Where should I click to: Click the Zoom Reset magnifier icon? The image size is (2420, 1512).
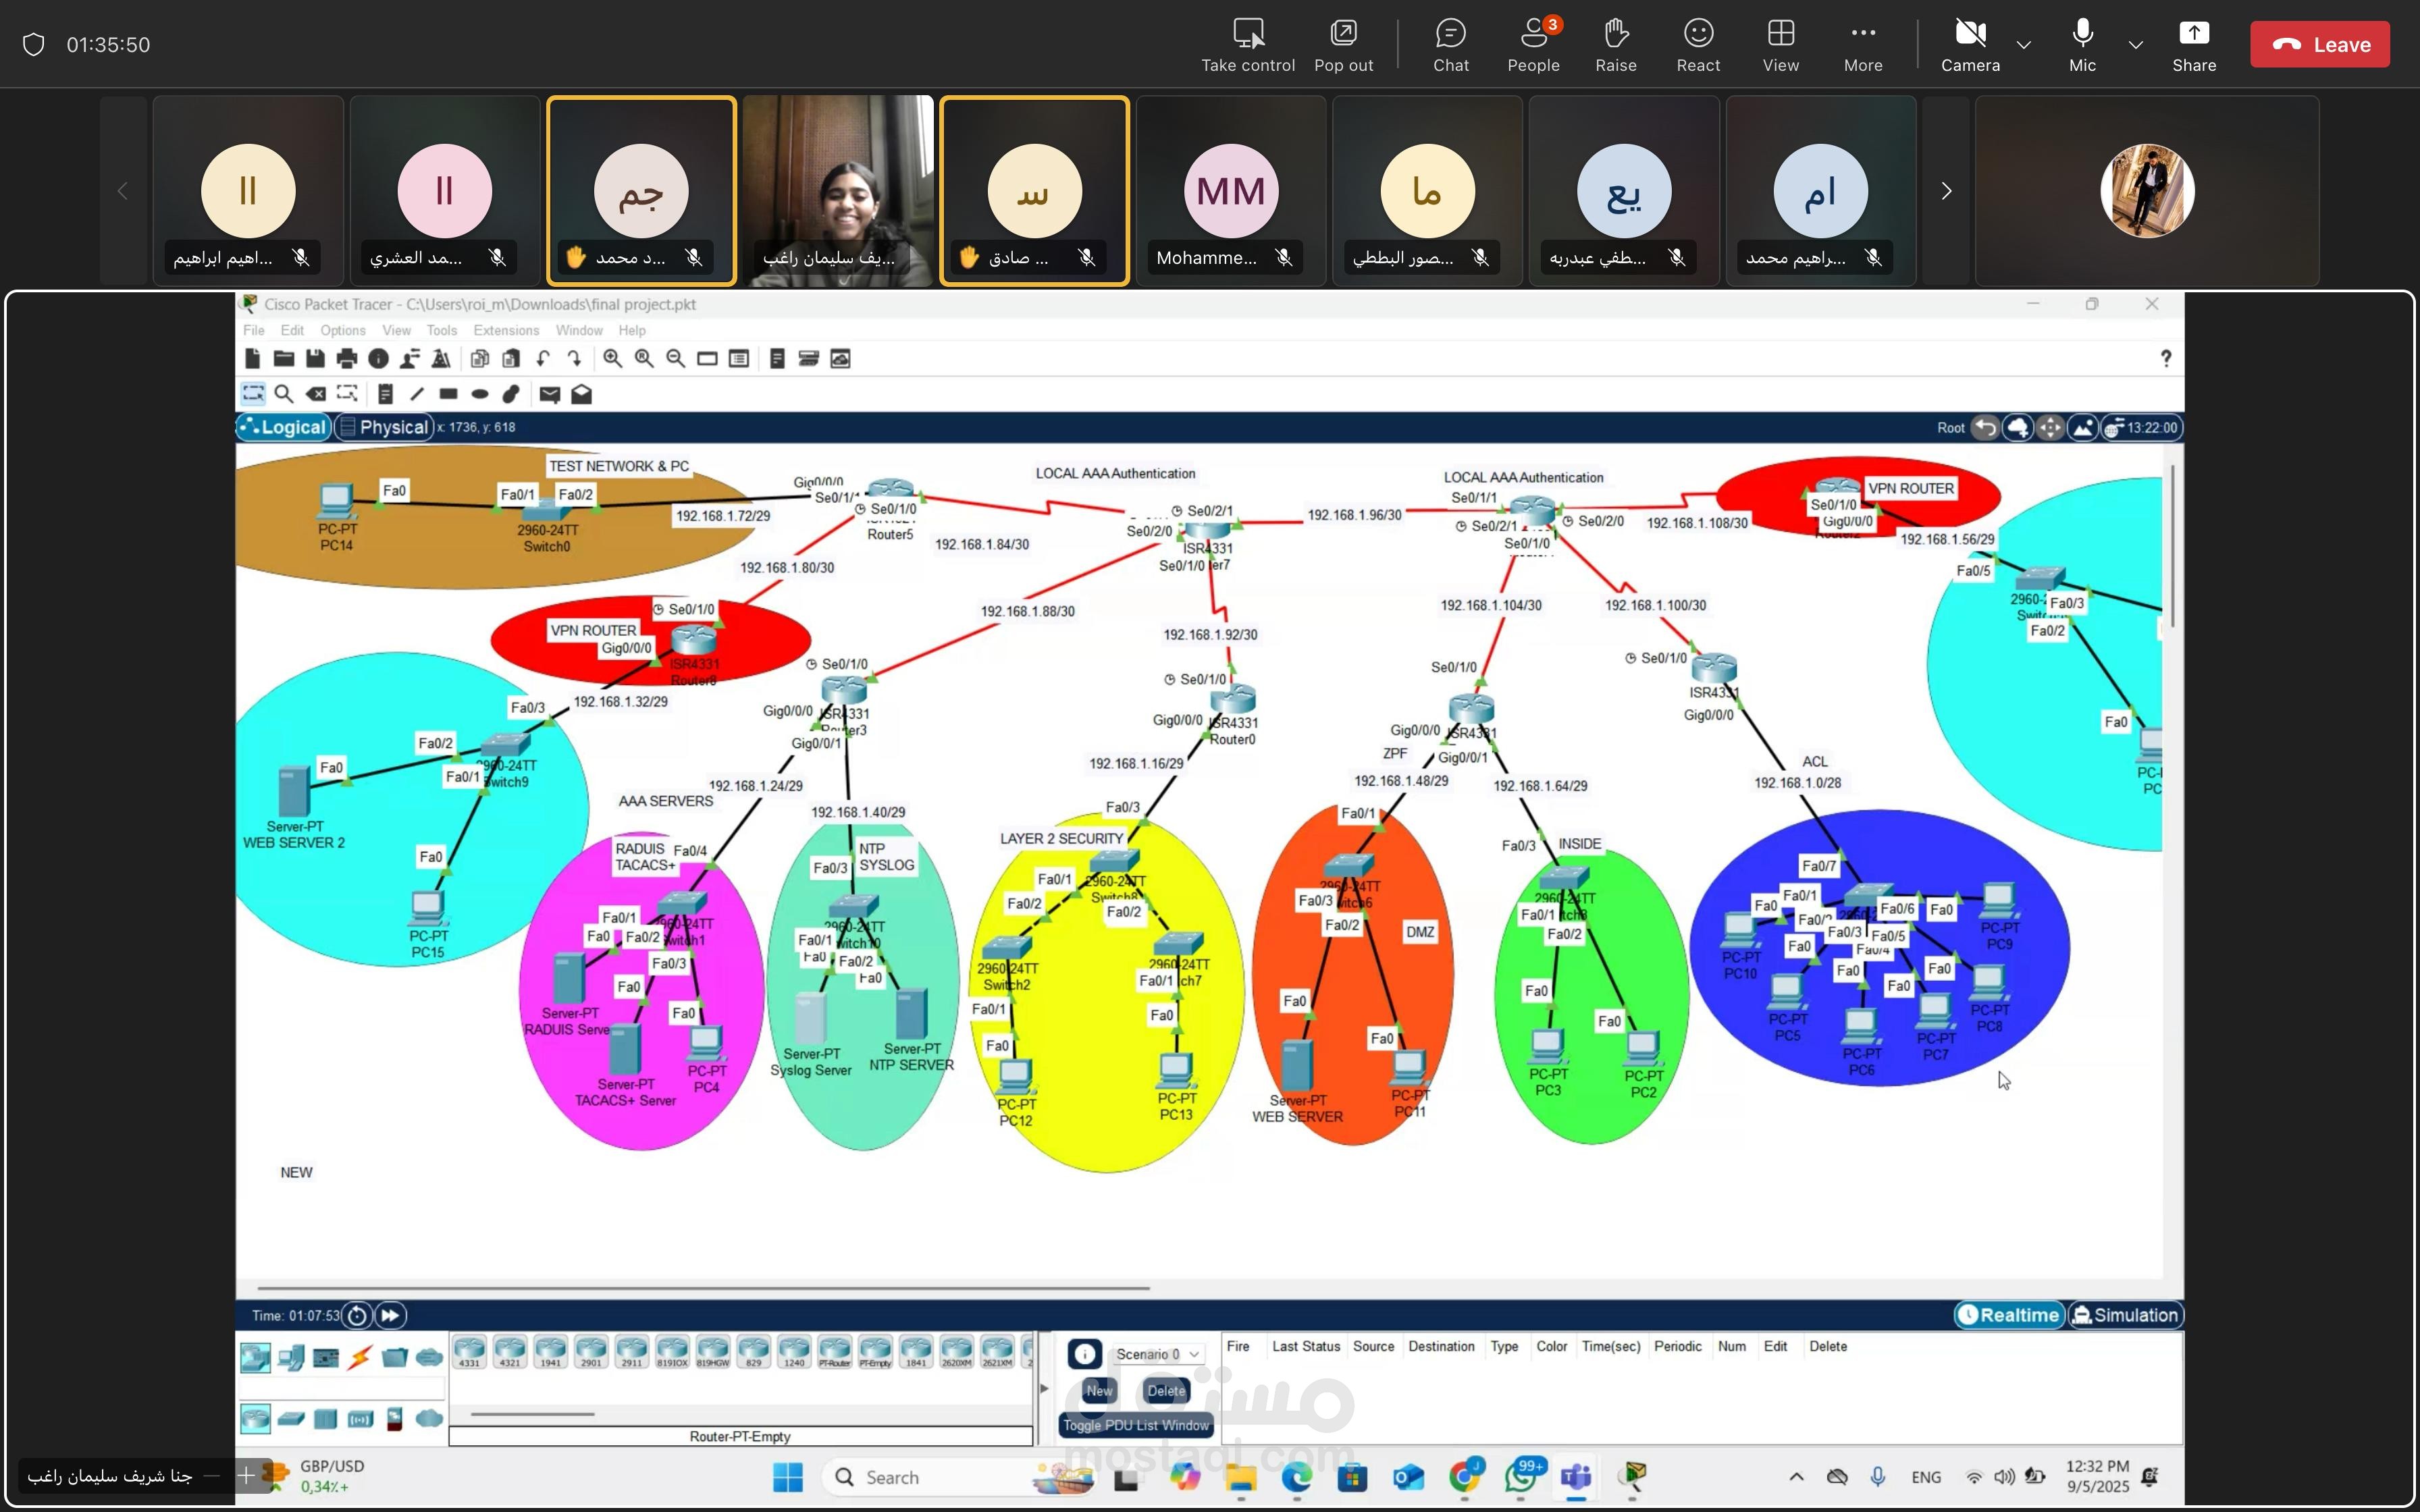644,359
